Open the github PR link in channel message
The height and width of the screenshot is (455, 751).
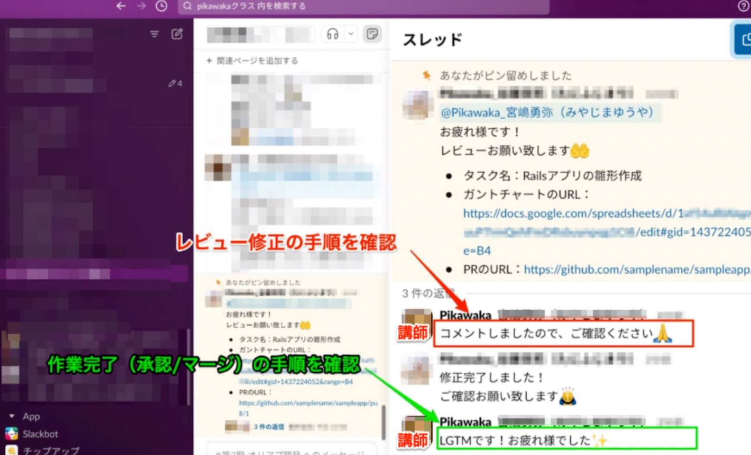point(308,408)
